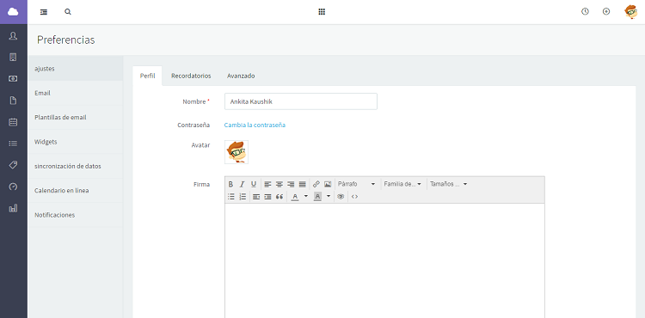645x318 pixels.
Task: Apply blockquote formatting
Action: (x=279, y=197)
